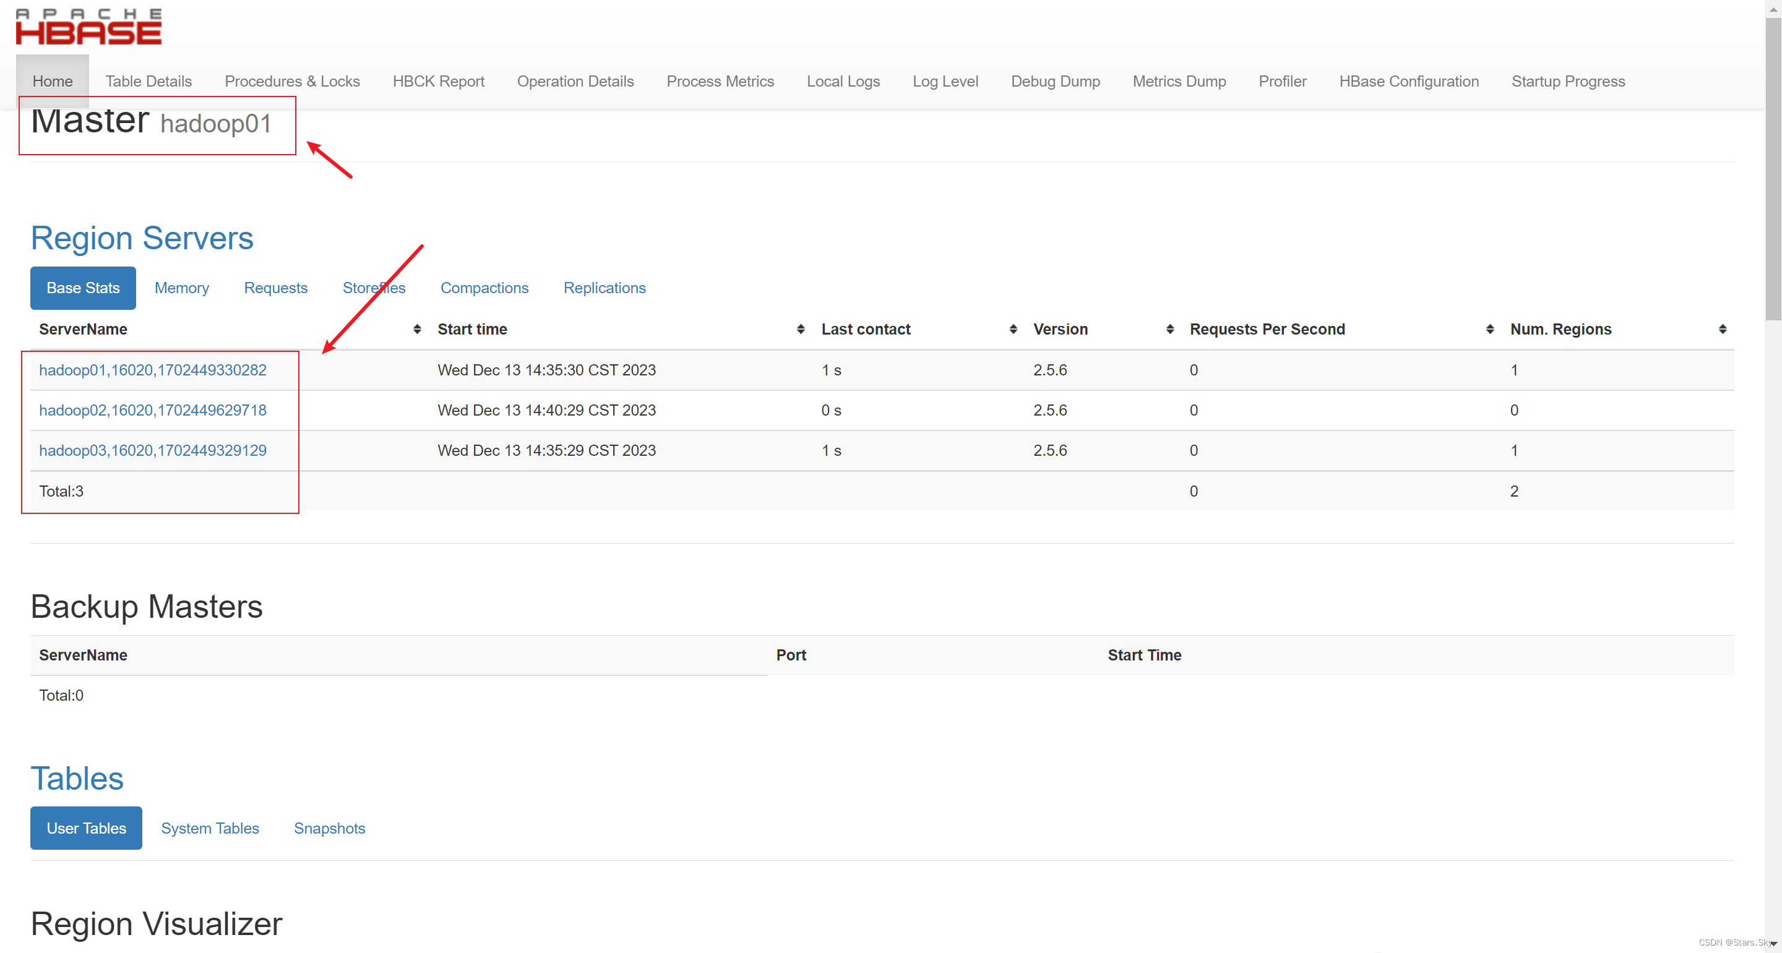Sort by Requests Per Second arrows
This screenshot has height=953, width=1782.
tap(1489, 329)
